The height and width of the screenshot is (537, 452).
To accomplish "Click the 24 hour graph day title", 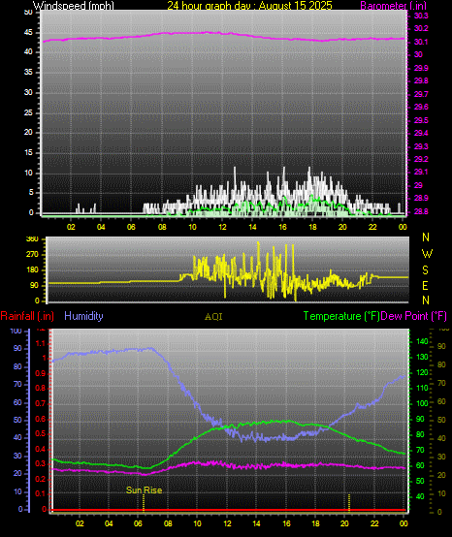I will click(x=249, y=6).
